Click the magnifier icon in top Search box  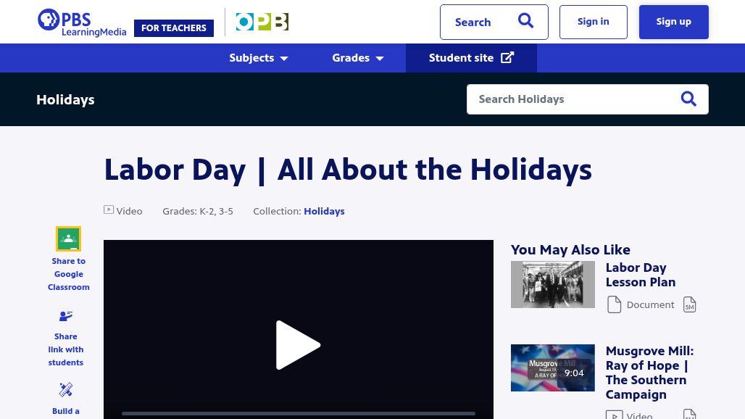click(525, 21)
